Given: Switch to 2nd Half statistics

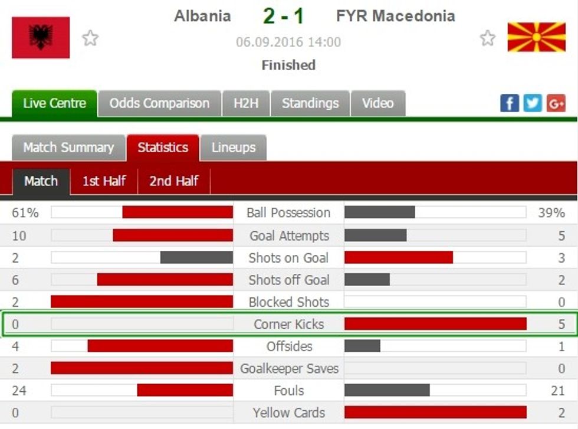Looking at the screenshot, I should [172, 182].
